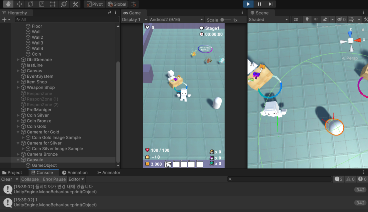This screenshot has height=212, width=368.
Task: Toggle Global handle rotation mode
Action: 117,4
